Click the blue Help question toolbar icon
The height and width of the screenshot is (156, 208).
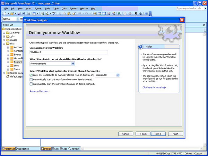pos(146,14)
